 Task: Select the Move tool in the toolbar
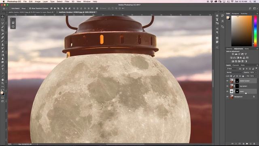click(2, 16)
